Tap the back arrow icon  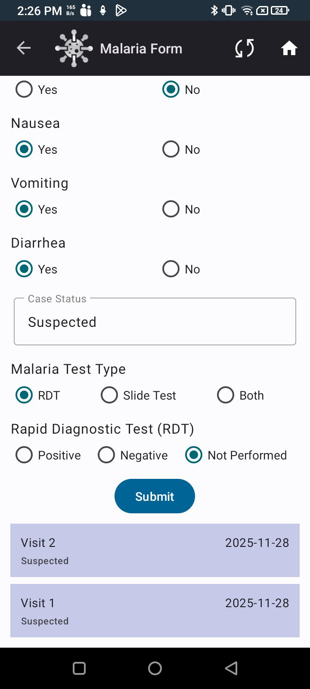pyautogui.click(x=24, y=48)
